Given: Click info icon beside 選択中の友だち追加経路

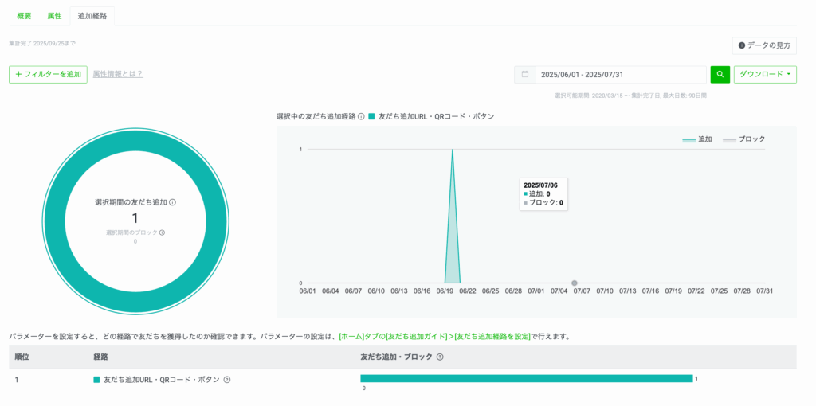Looking at the screenshot, I should (361, 116).
